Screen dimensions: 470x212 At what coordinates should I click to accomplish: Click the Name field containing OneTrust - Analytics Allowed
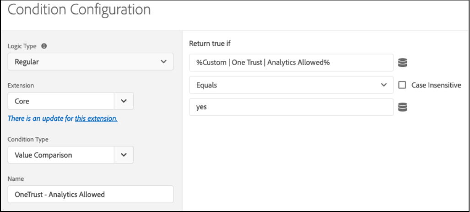(91, 194)
